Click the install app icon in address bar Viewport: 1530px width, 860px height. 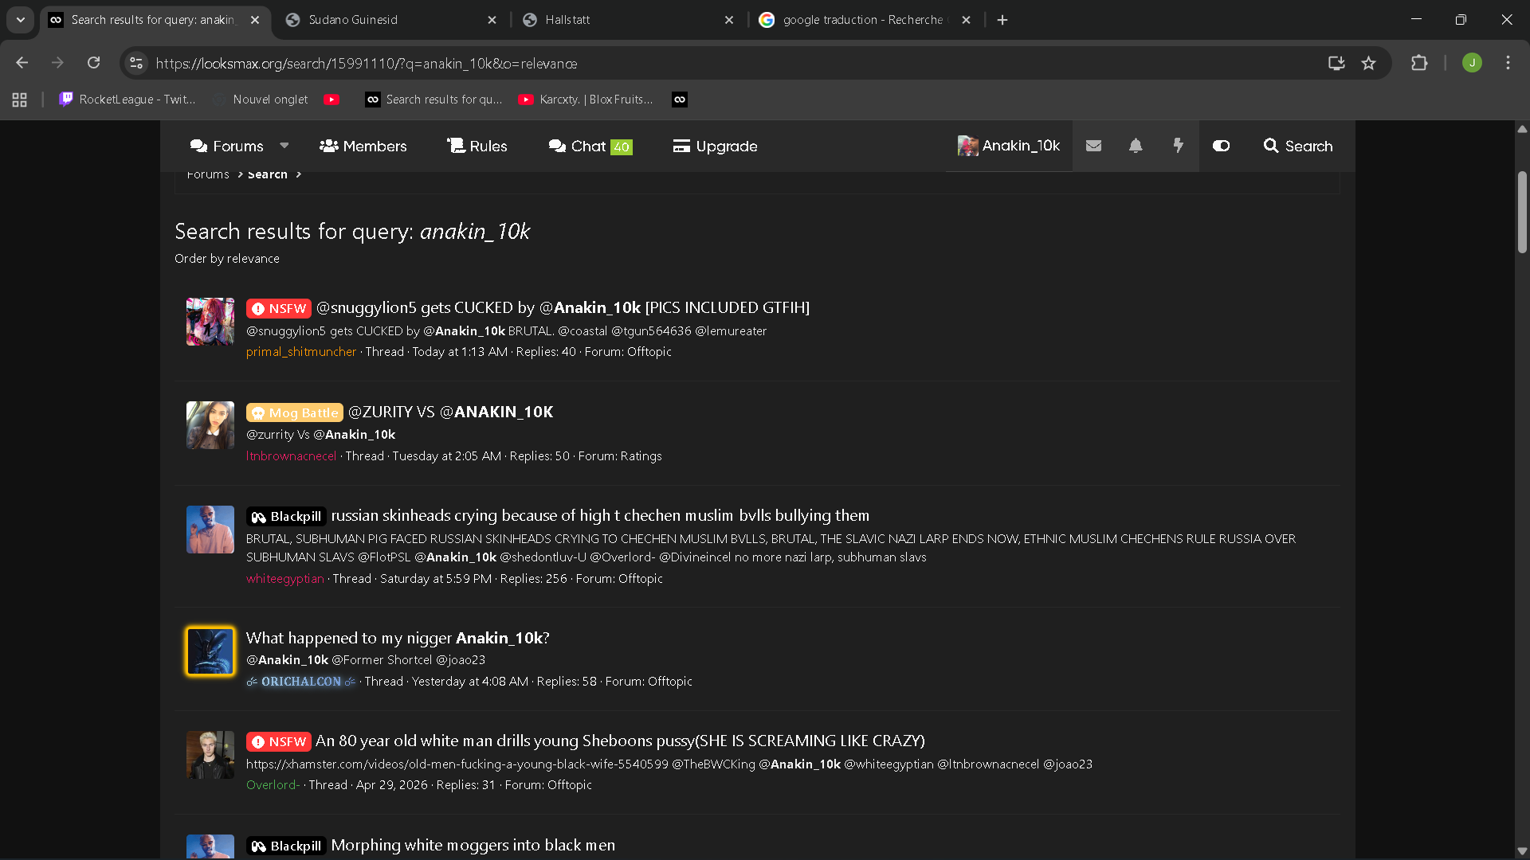coord(1336,63)
